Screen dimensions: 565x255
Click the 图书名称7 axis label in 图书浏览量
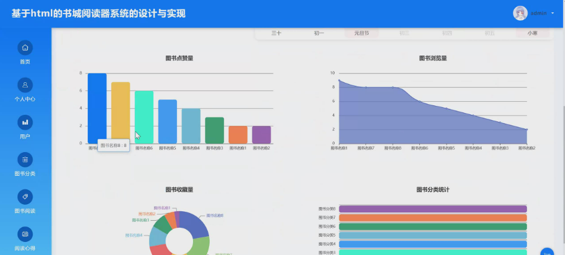[366, 148]
